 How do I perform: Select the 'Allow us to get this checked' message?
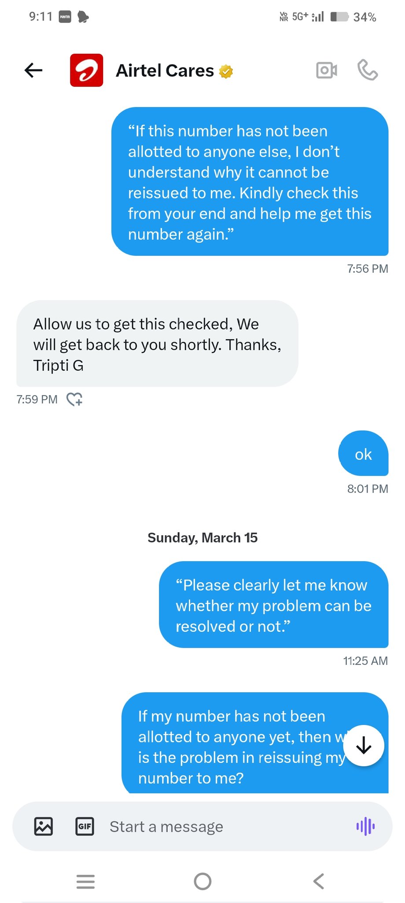157,344
